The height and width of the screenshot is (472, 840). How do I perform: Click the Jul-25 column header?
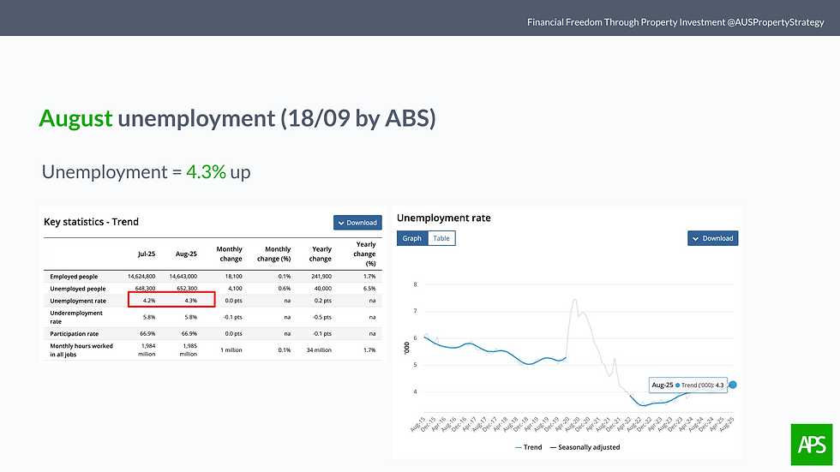[x=147, y=254]
